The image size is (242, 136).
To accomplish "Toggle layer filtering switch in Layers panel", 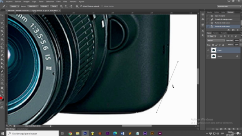I will [x=241, y=36].
